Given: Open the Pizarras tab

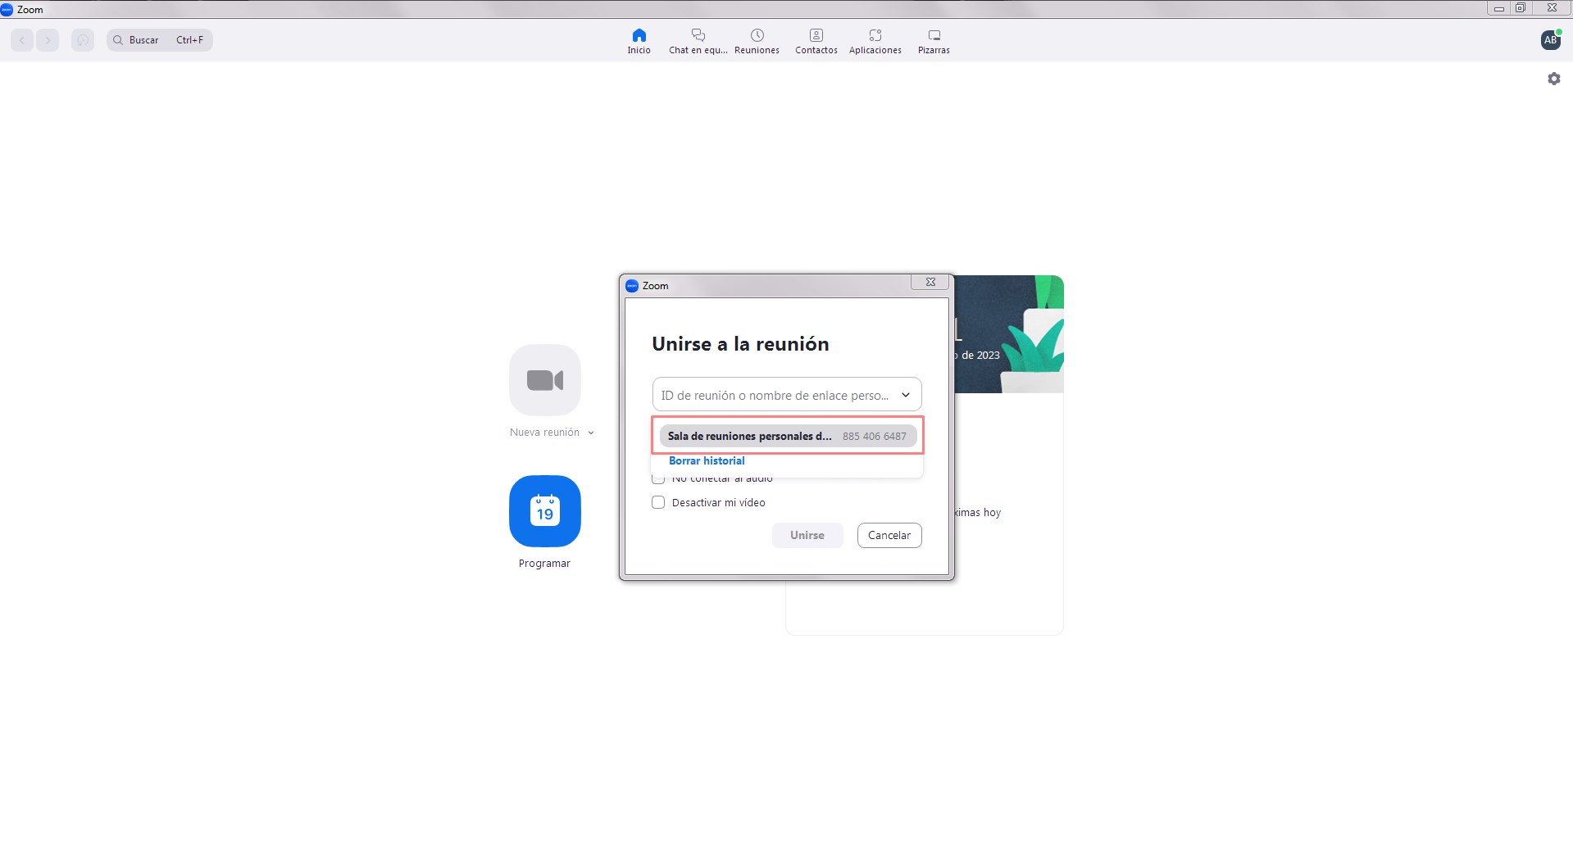Looking at the screenshot, I should [934, 41].
